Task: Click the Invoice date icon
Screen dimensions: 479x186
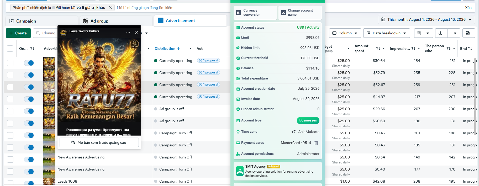Action: pyautogui.click(x=238, y=99)
